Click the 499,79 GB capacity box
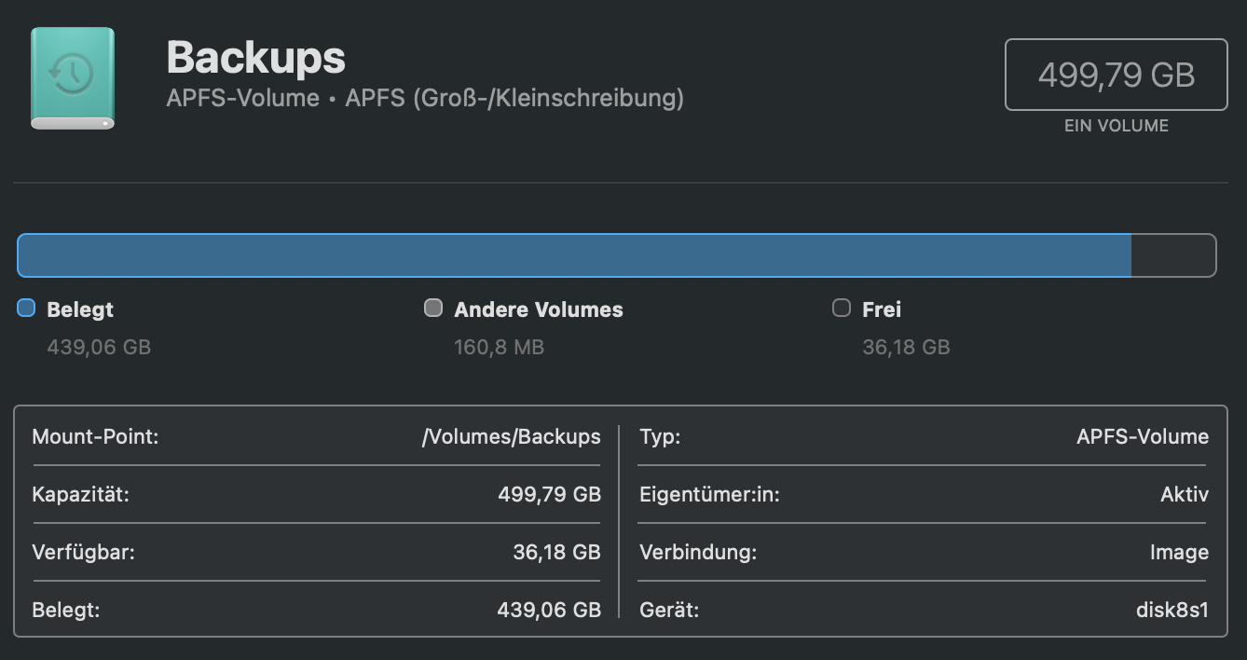 pyautogui.click(x=1116, y=75)
